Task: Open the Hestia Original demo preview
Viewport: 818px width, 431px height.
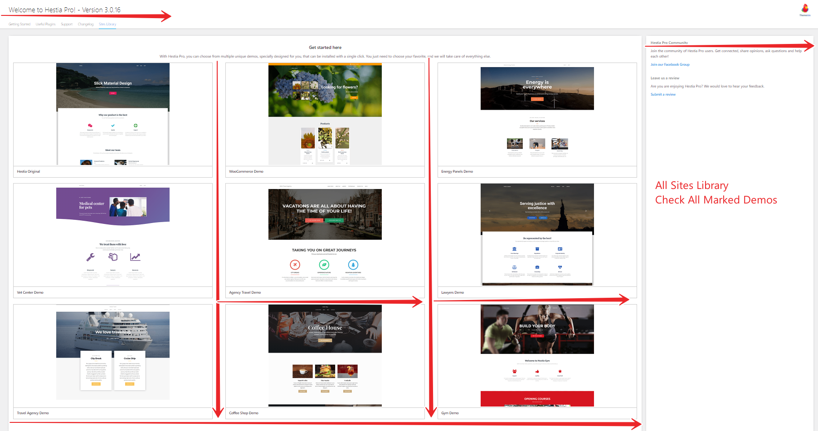Action: click(x=112, y=113)
